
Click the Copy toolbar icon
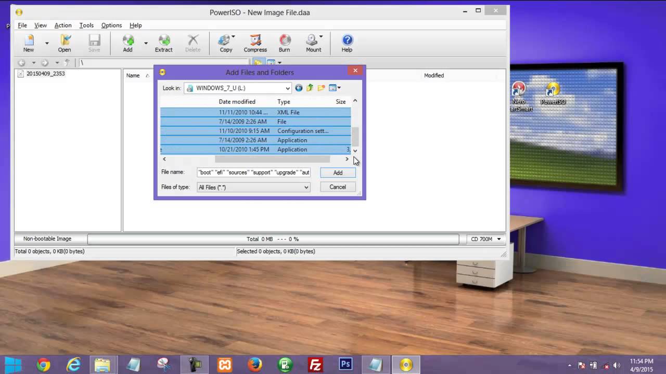[x=226, y=43]
